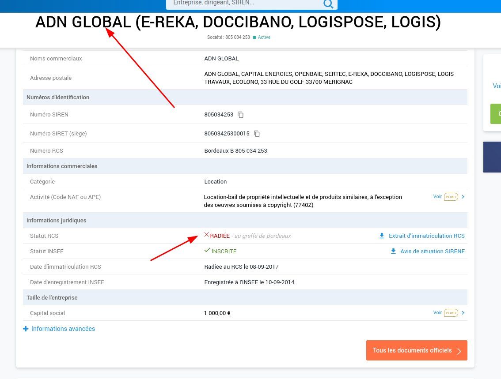501x379 pixels.
Task: Click the value Bordeaux B 805 034 253
Action: (x=235, y=150)
